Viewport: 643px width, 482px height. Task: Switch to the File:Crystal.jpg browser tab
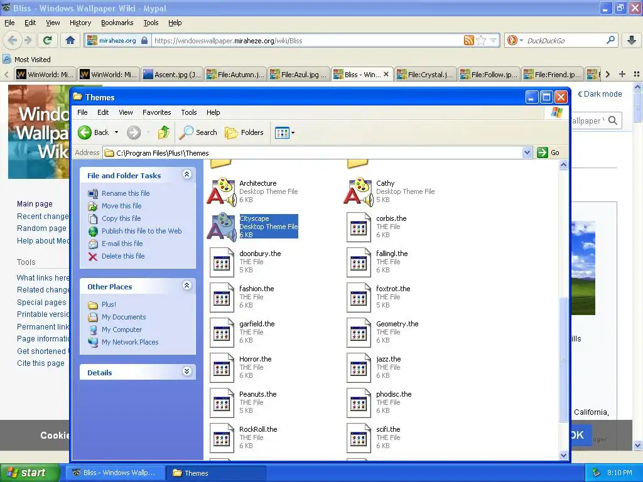426,74
